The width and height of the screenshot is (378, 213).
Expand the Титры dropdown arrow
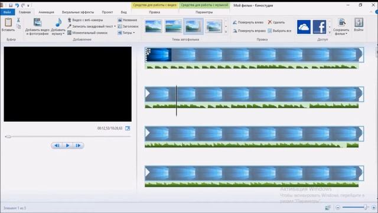click(x=134, y=33)
